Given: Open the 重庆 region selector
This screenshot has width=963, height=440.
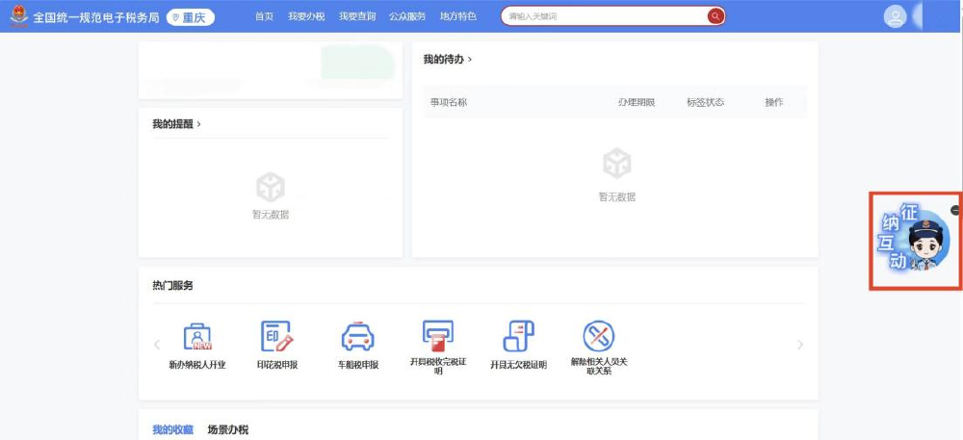Looking at the screenshot, I should pyautogui.click(x=190, y=17).
